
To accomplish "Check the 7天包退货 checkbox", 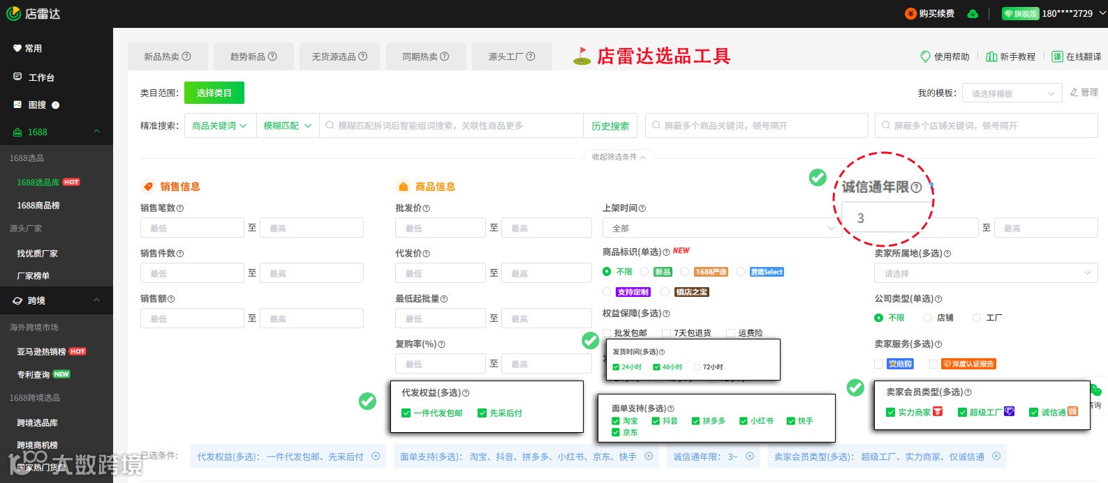I will [x=666, y=333].
